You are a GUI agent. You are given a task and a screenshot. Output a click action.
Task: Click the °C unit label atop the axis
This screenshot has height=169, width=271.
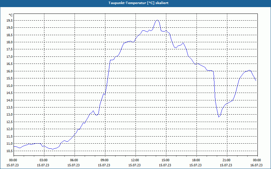[x=11, y=15]
